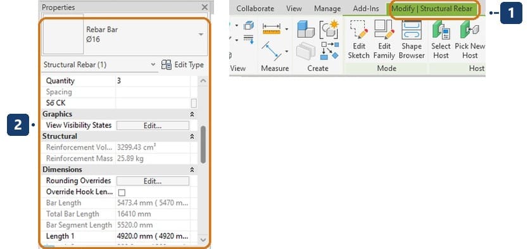
Task: Click the Quantity property label
Action: coord(60,81)
